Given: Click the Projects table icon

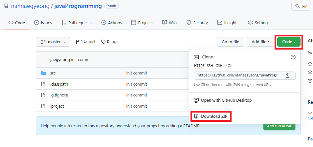Looking at the screenshot, I should click(134, 23).
